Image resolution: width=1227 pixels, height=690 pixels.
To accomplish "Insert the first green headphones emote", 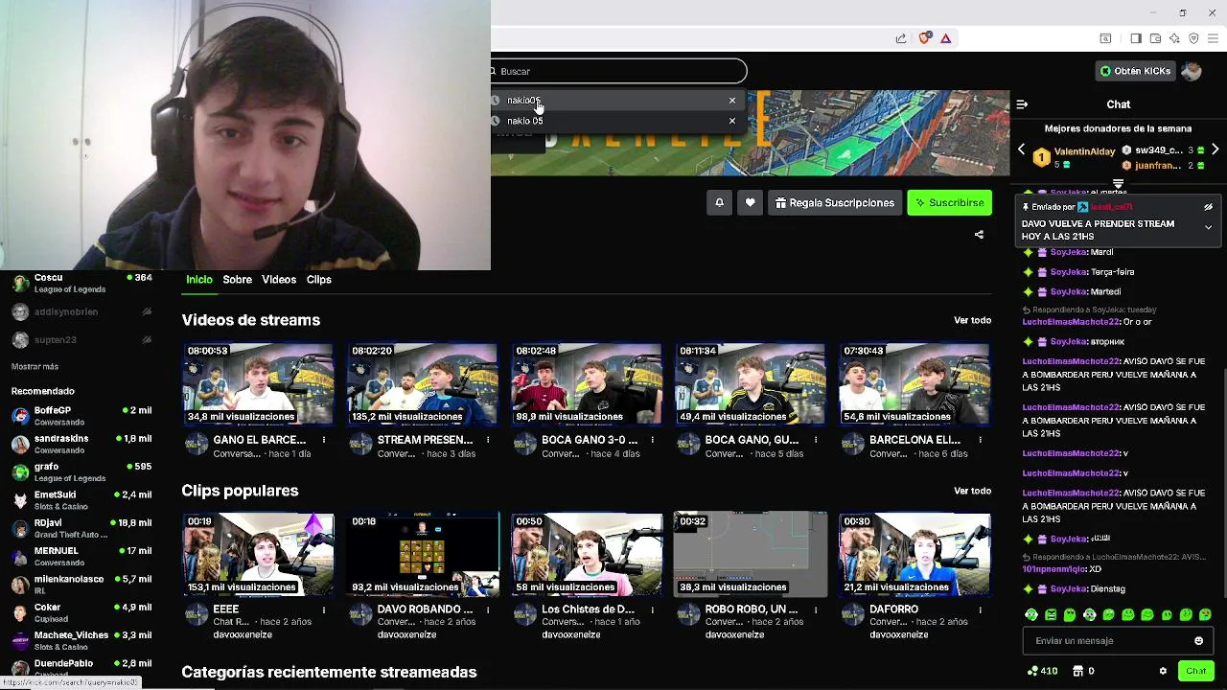I will [x=1031, y=615].
